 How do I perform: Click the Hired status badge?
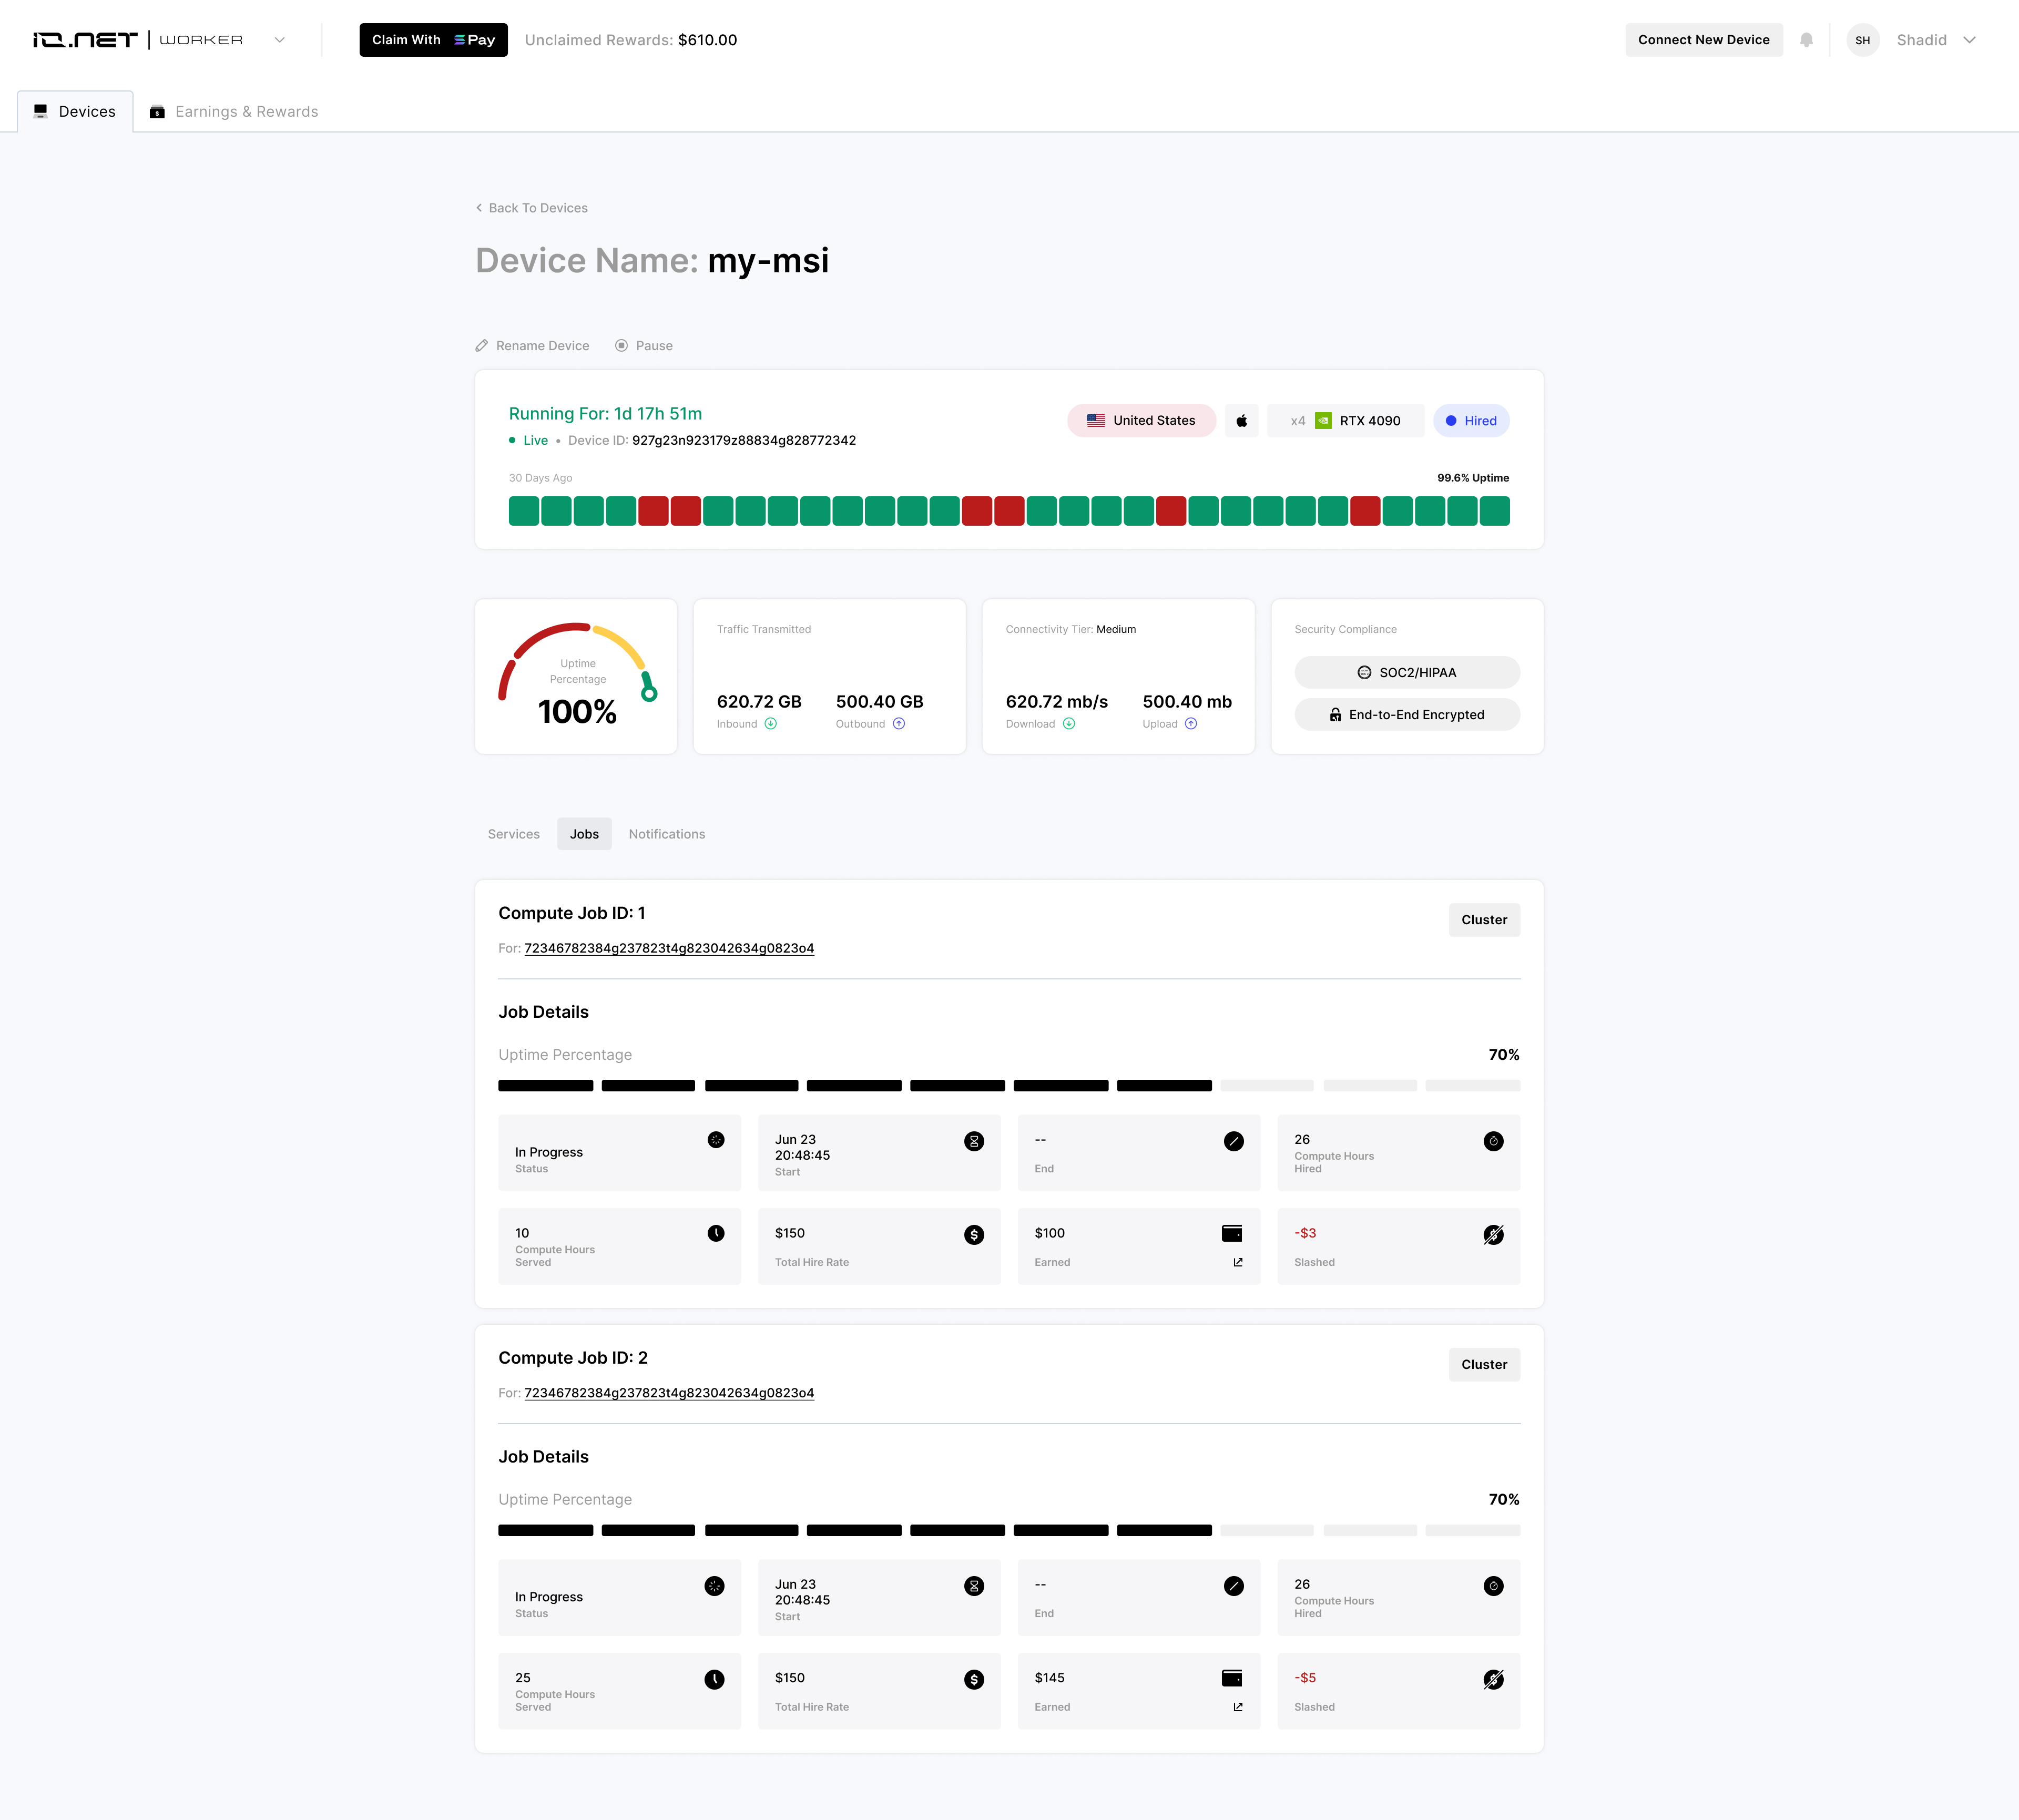point(1471,421)
